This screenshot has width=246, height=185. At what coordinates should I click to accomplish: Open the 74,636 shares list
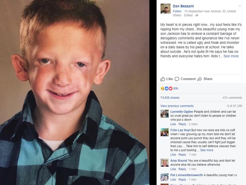click(x=170, y=98)
